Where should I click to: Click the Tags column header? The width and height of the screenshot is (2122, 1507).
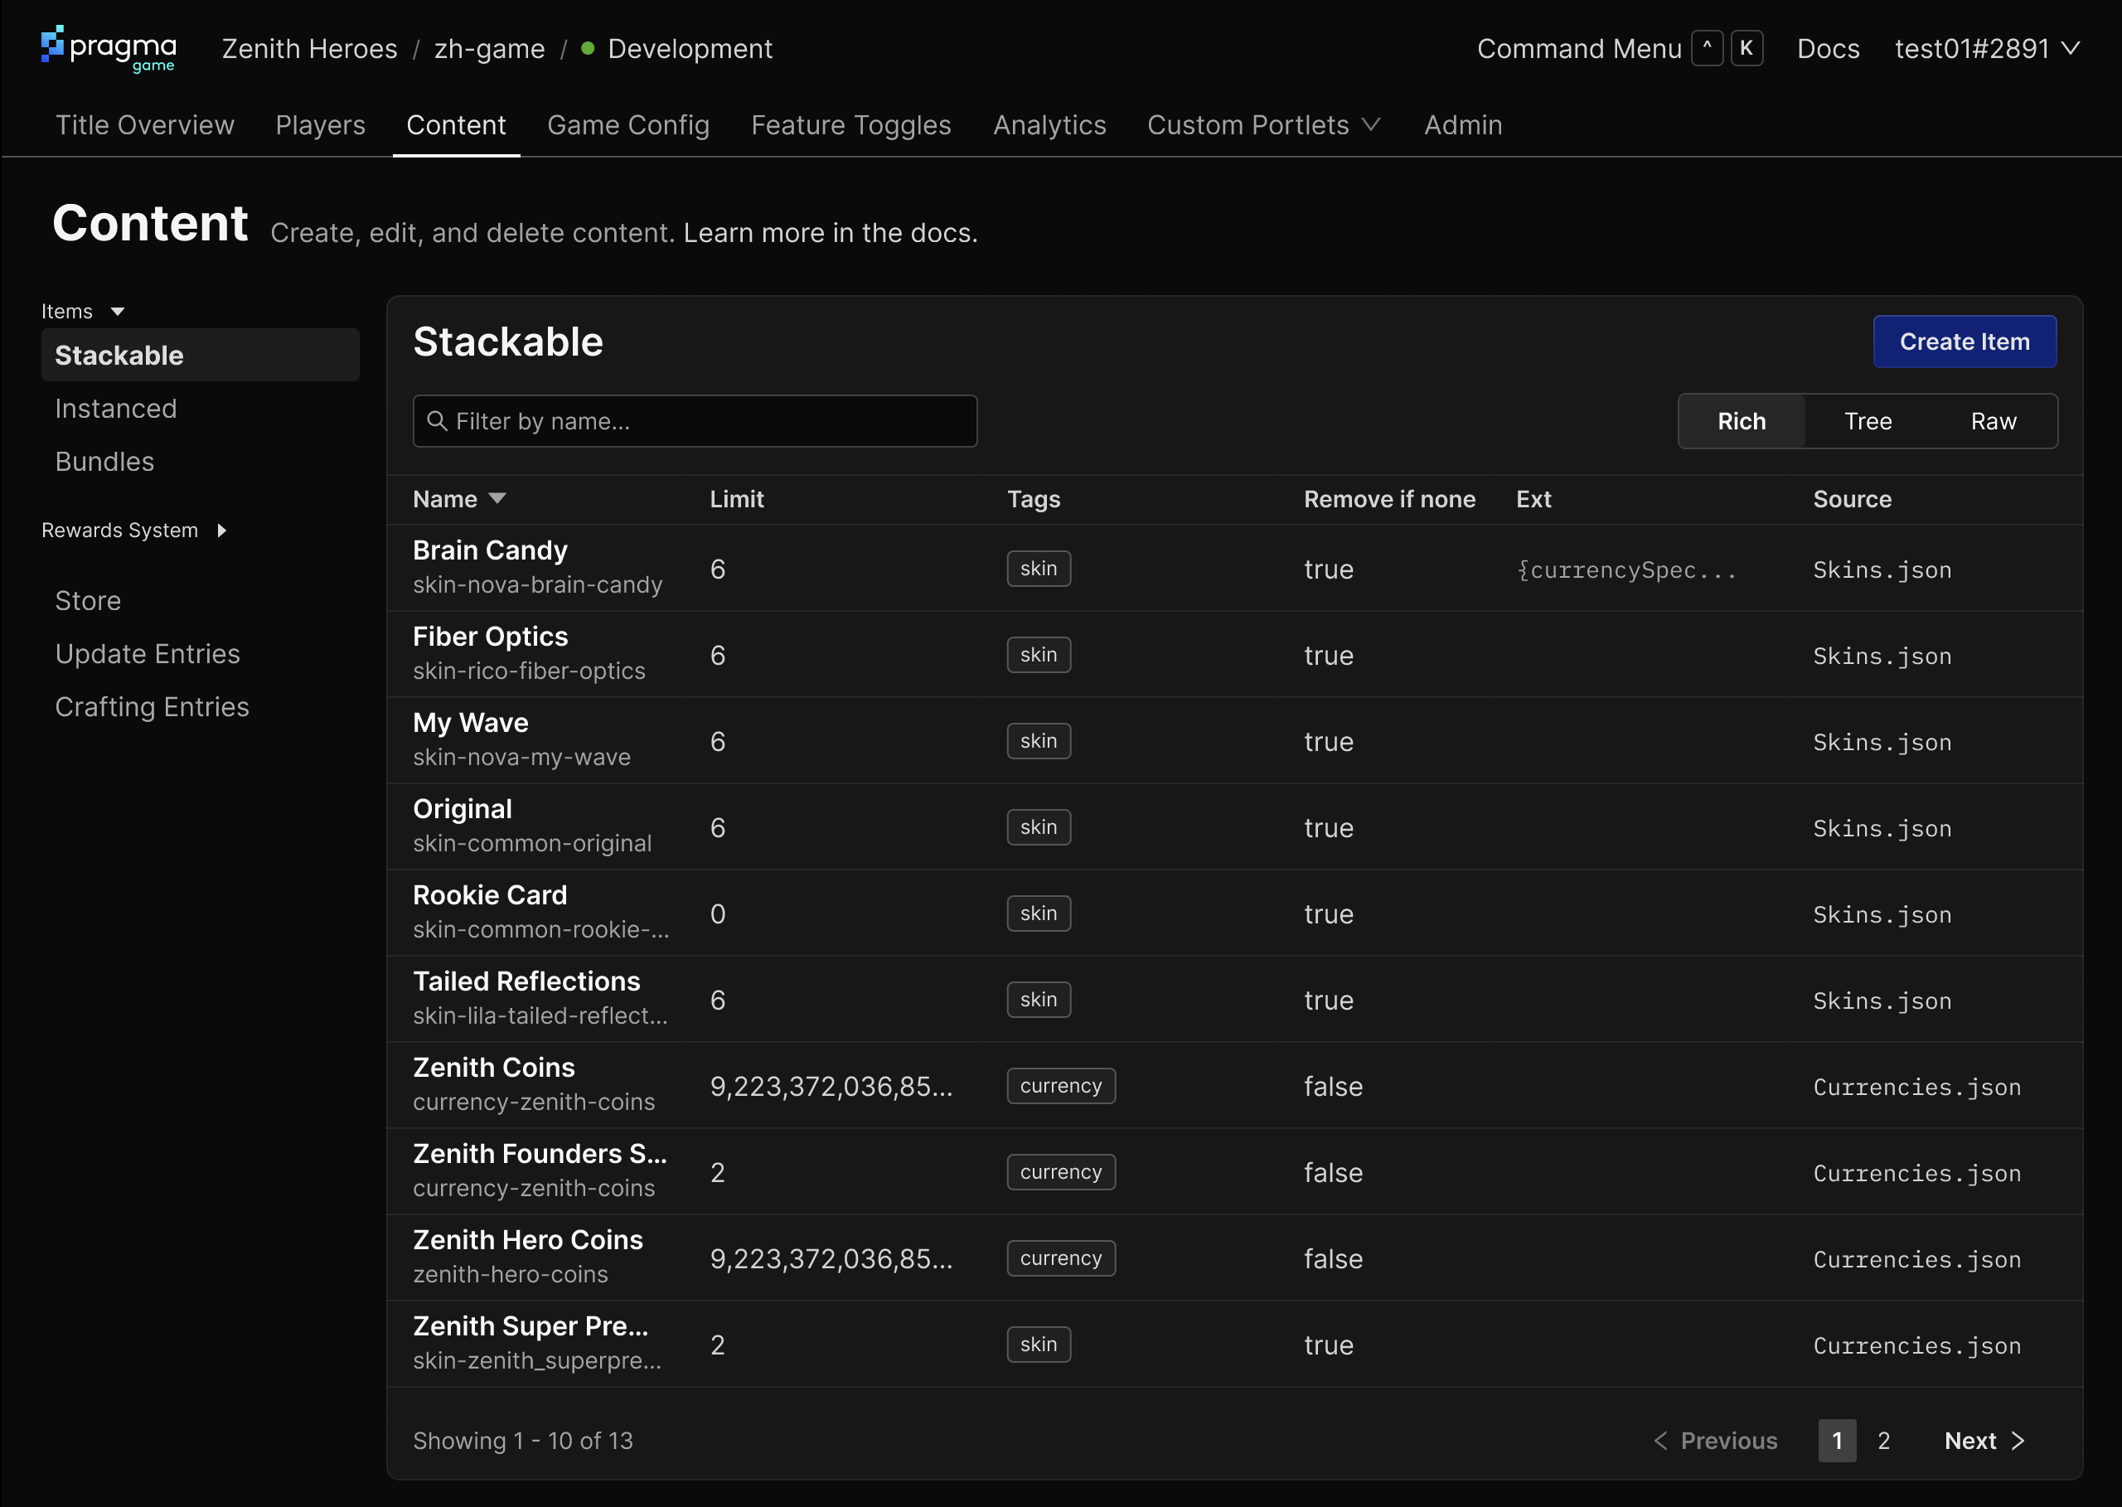1034,499
